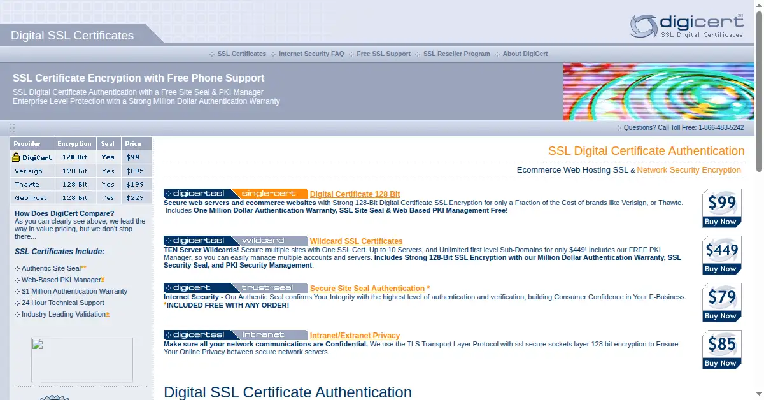Click the $79 Buy Now price badge
The image size is (764, 400).
(x=722, y=303)
